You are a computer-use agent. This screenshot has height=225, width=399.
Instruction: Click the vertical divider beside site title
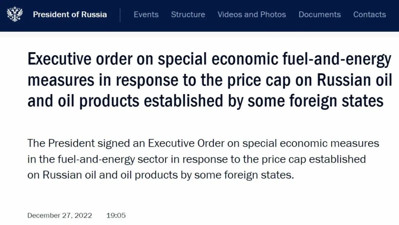point(120,15)
